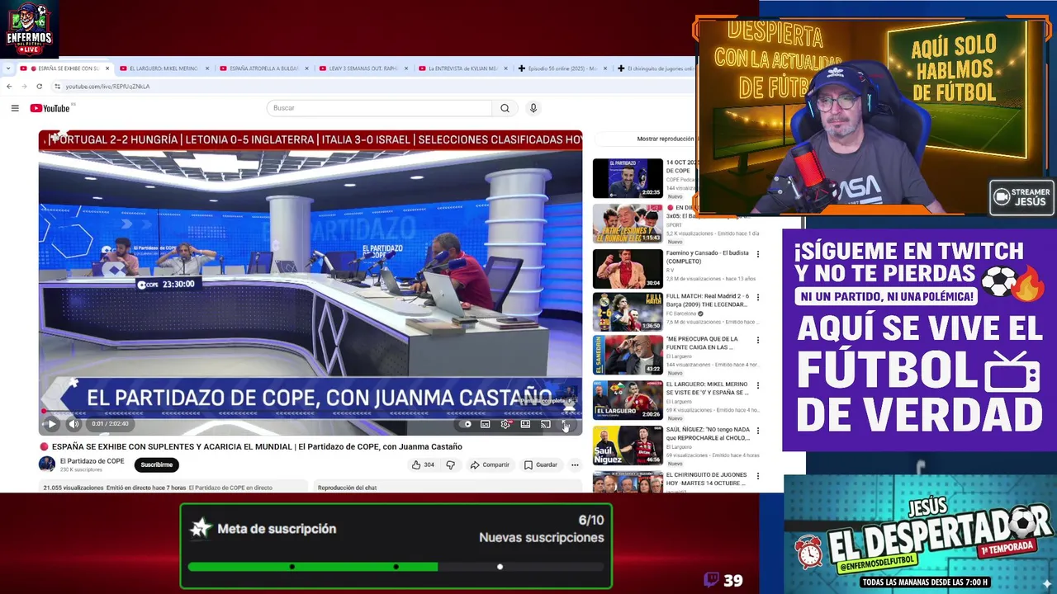This screenshot has height=594, width=1057.
Task: Enter fullscreen in the YouTube player
Action: [x=566, y=424]
